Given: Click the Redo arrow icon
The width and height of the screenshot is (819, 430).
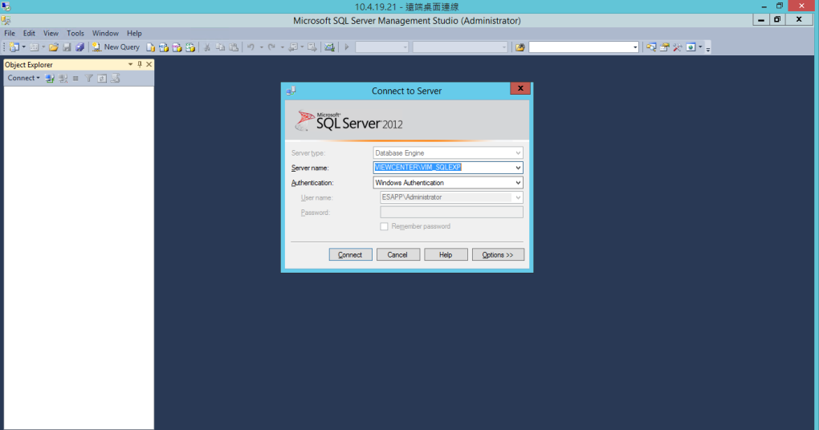Looking at the screenshot, I should (271, 47).
